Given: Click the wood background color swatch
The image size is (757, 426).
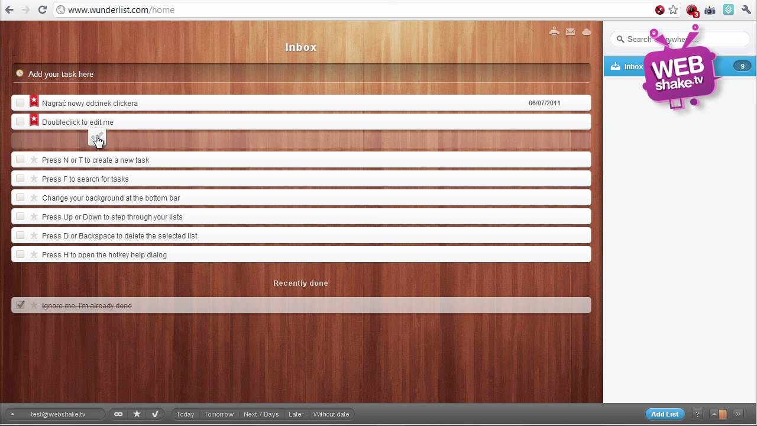Looking at the screenshot, I should coord(723,414).
